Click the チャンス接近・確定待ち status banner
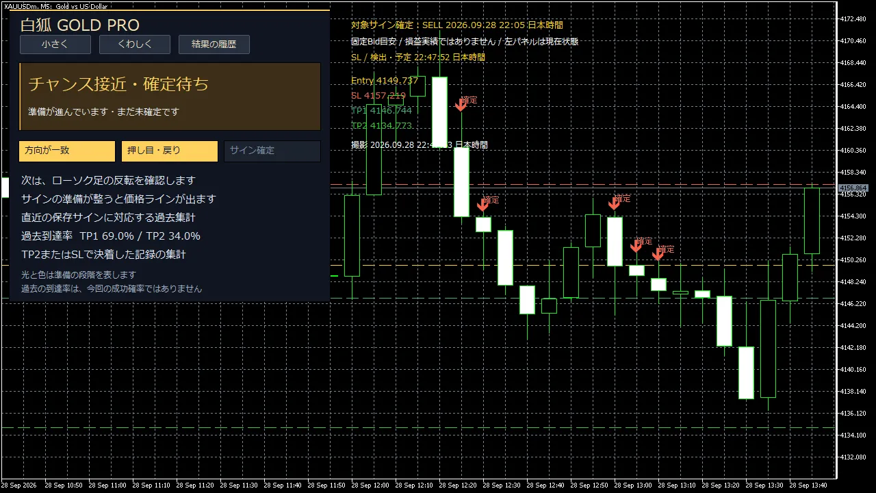876x493 pixels. click(x=170, y=97)
